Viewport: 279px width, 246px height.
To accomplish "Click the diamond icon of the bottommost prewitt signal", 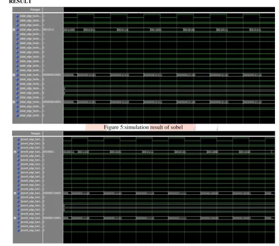I will 18,230.
